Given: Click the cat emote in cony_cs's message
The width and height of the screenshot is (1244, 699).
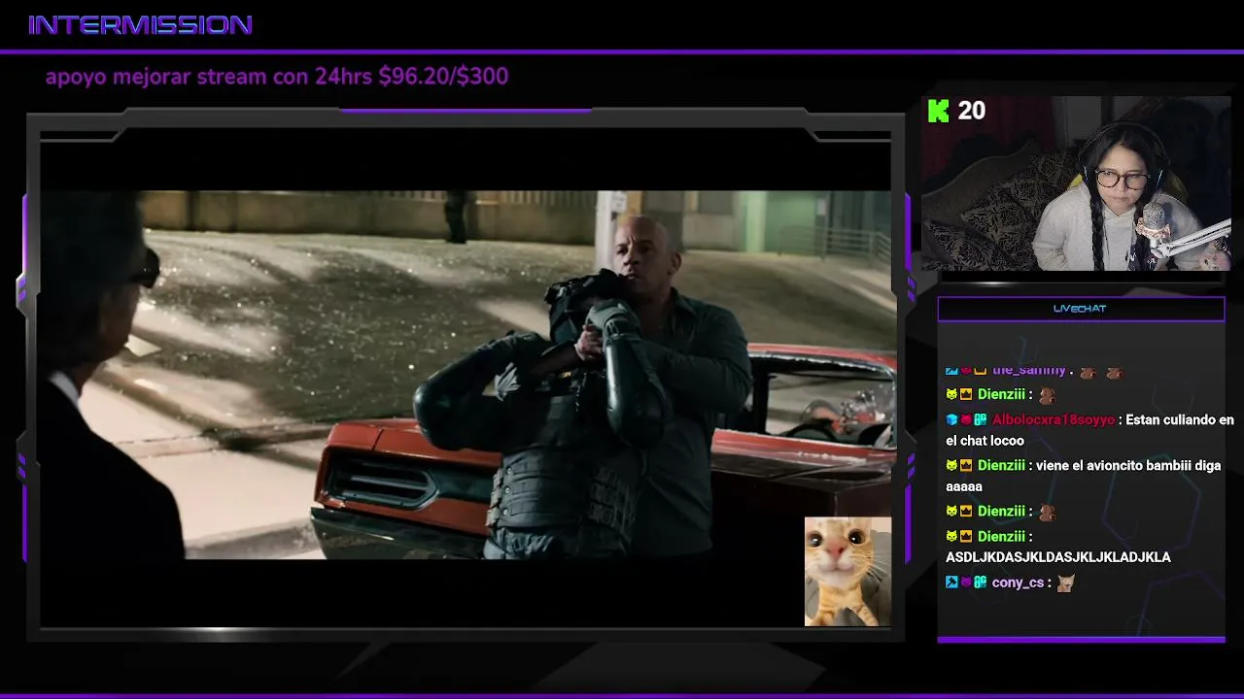Looking at the screenshot, I should pyautogui.click(x=1065, y=582).
